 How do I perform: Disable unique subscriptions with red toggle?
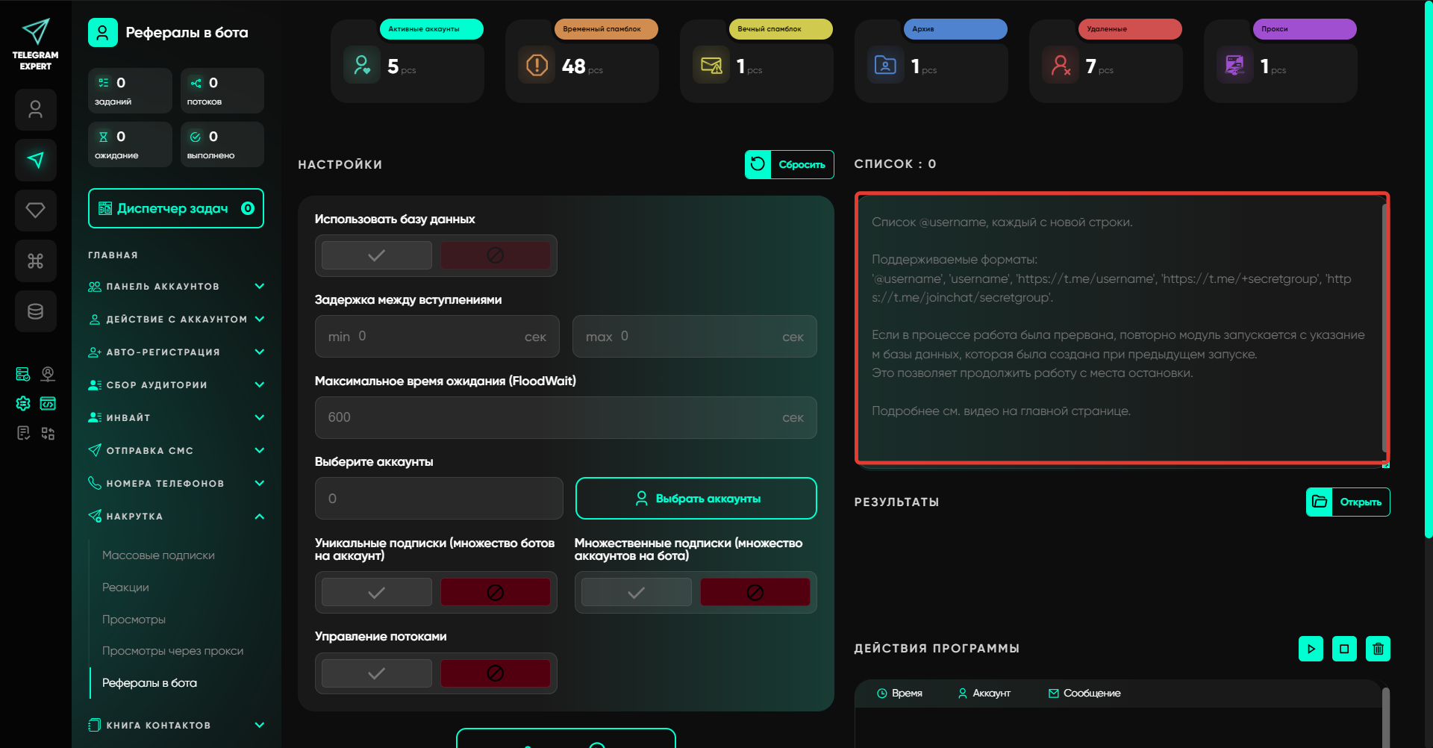coord(495,593)
